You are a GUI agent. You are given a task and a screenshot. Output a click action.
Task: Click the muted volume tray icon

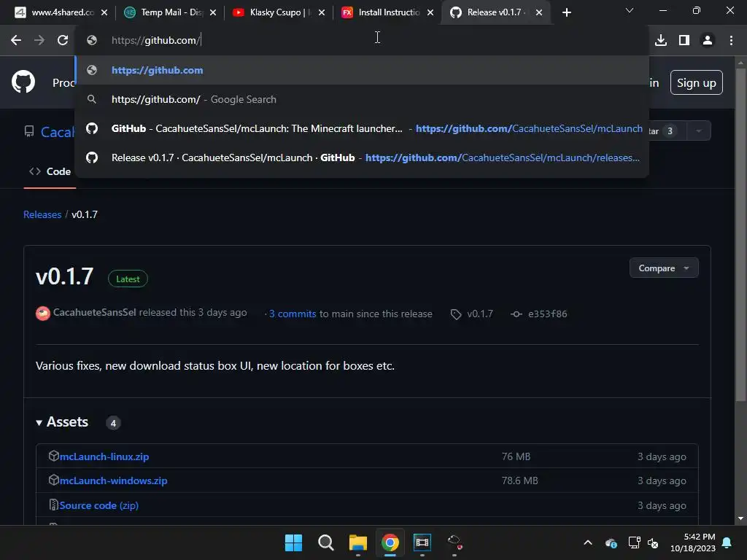coord(653,542)
